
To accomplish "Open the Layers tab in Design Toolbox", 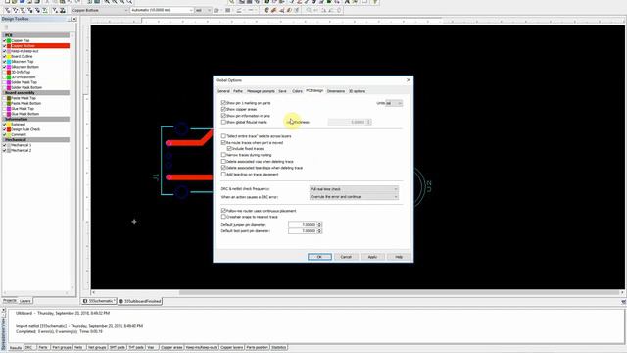I will [x=25, y=301].
